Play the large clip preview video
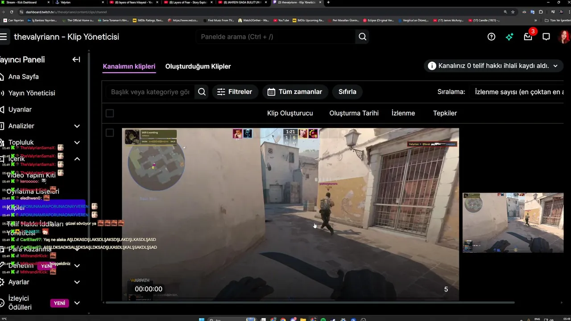The width and height of the screenshot is (571, 321). (x=290, y=214)
